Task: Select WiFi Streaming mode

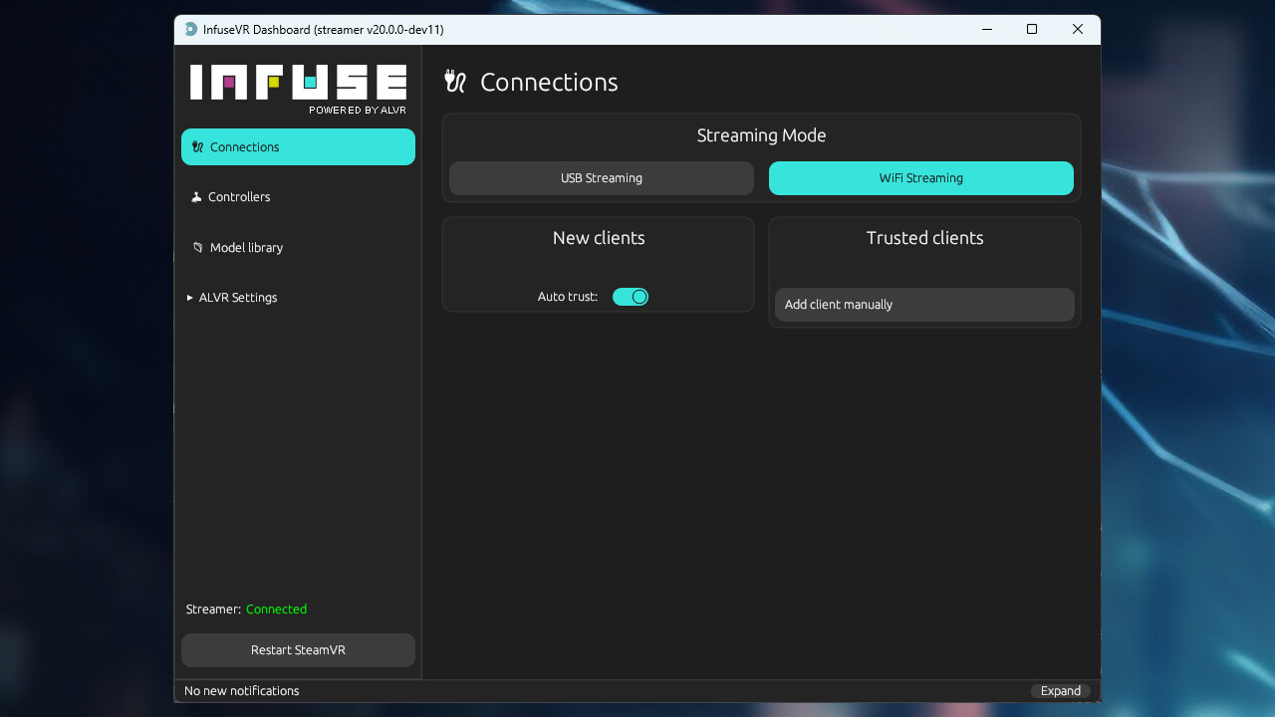Action: pos(920,178)
